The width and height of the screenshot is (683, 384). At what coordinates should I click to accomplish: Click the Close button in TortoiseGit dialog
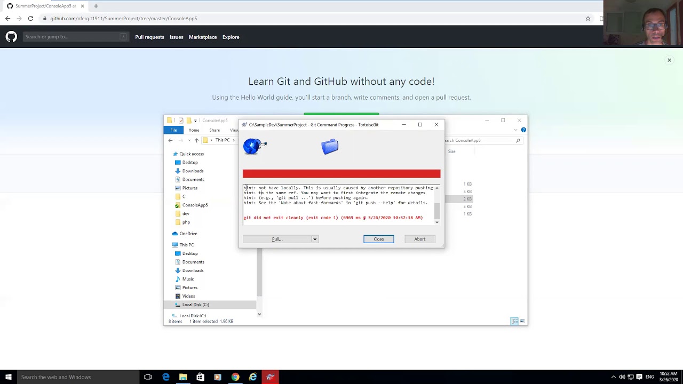[378, 239]
